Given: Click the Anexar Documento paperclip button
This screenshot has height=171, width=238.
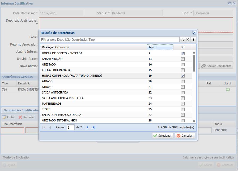Looking at the screenshot, I should [217, 66].
